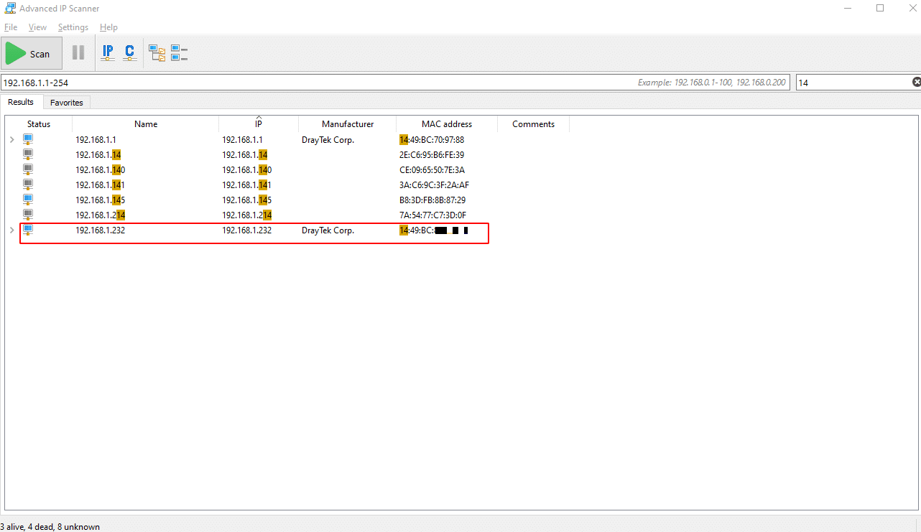Click computer status icon for 192.168.1.14
The width and height of the screenshot is (921, 532).
point(28,154)
